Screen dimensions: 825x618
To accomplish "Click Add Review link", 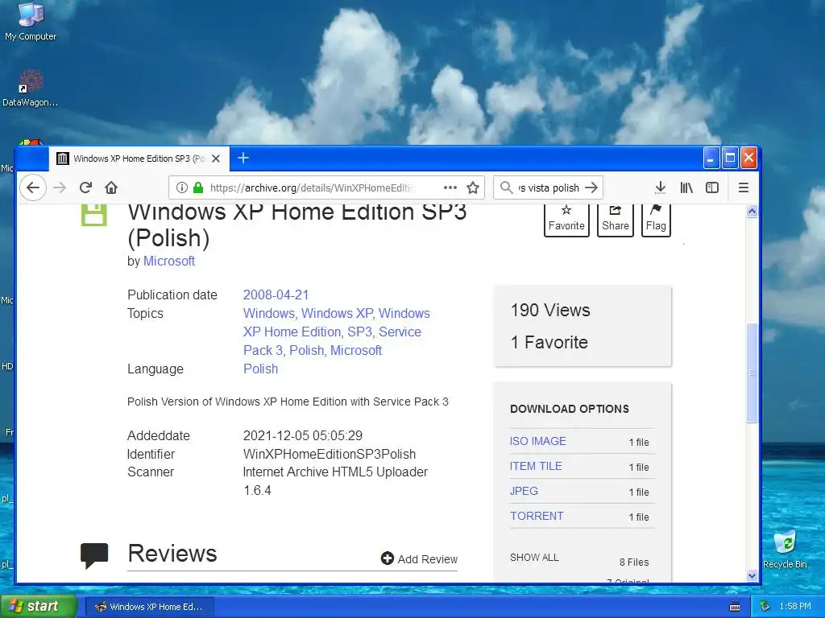I will coord(419,558).
